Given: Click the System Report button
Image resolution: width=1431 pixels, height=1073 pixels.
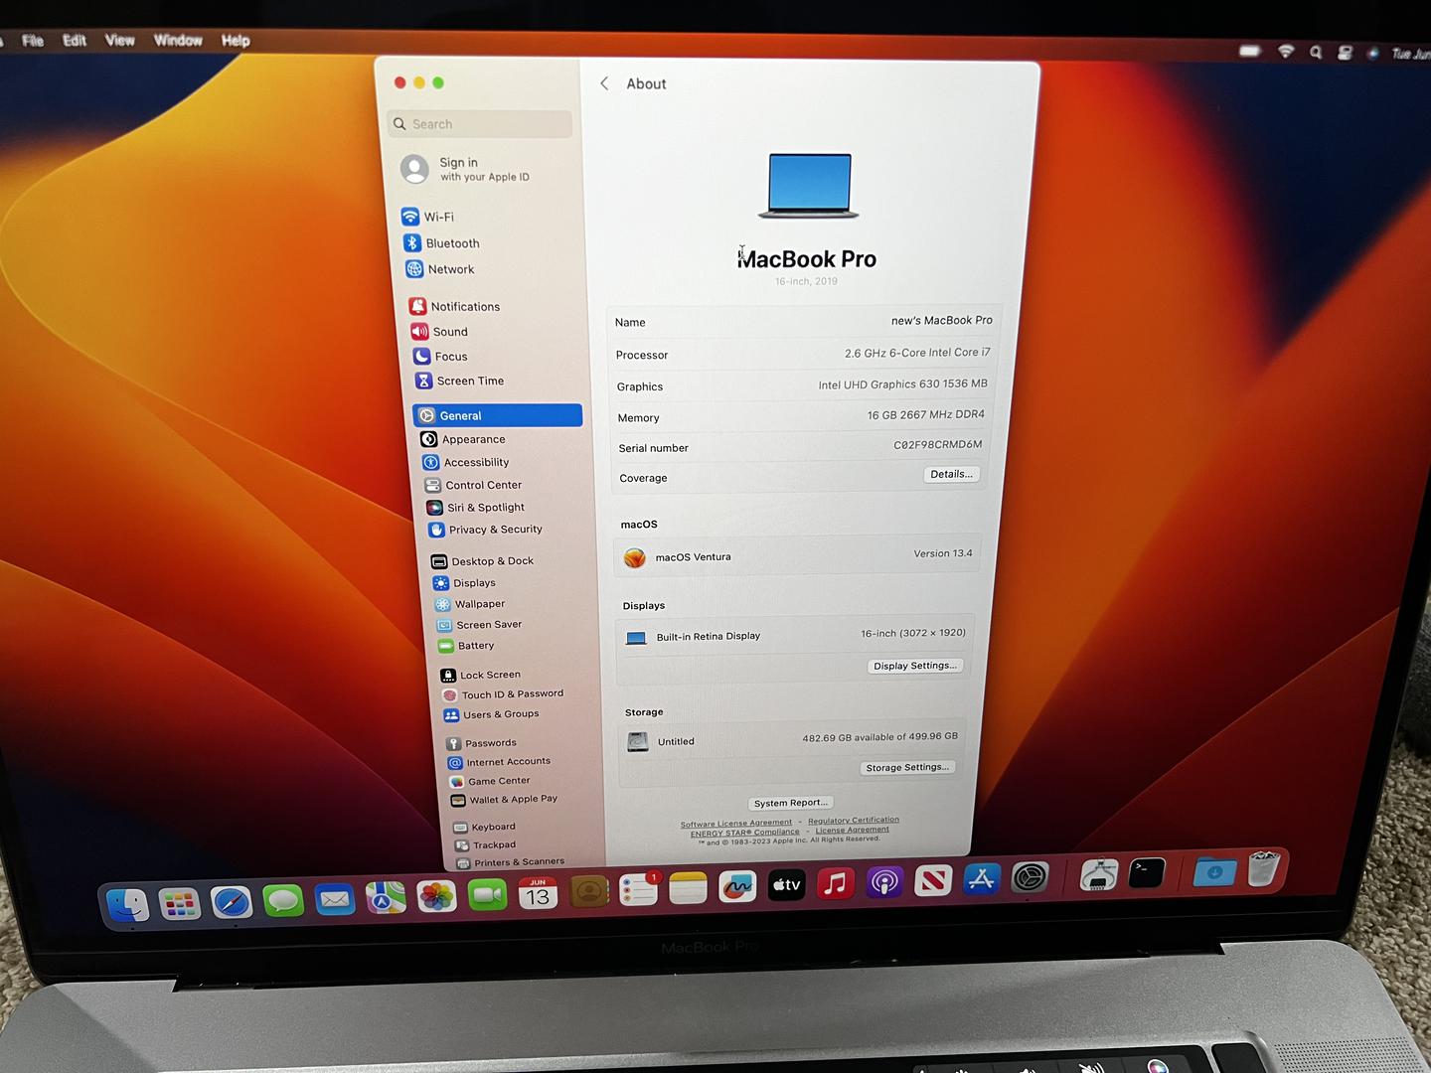Looking at the screenshot, I should 791,803.
